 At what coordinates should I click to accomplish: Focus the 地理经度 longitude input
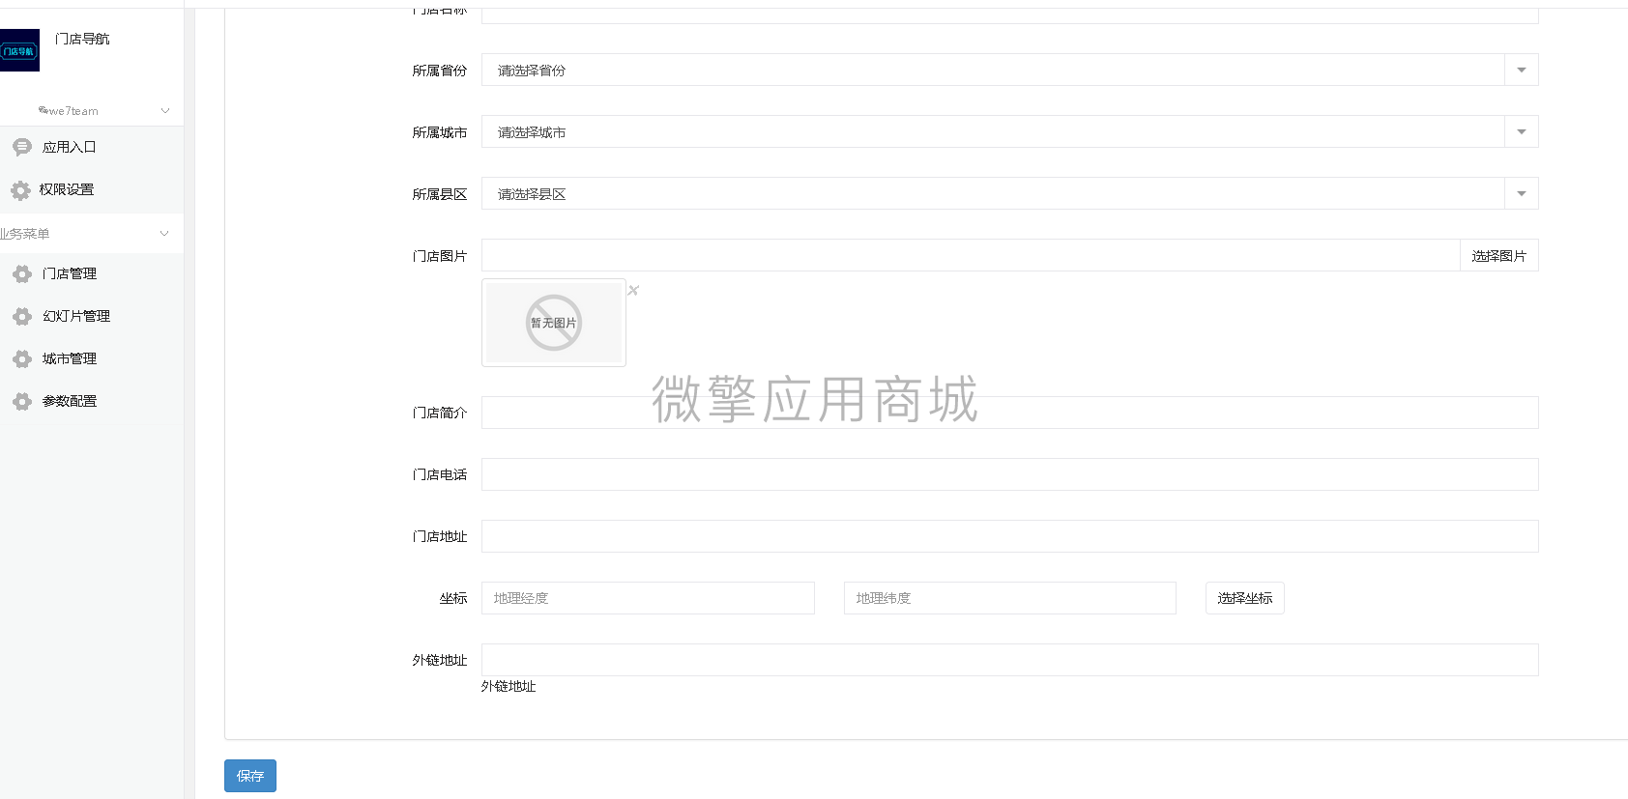click(648, 598)
